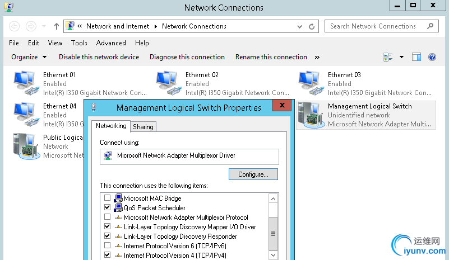Click the Network Connections window title icon

tap(8, 7)
